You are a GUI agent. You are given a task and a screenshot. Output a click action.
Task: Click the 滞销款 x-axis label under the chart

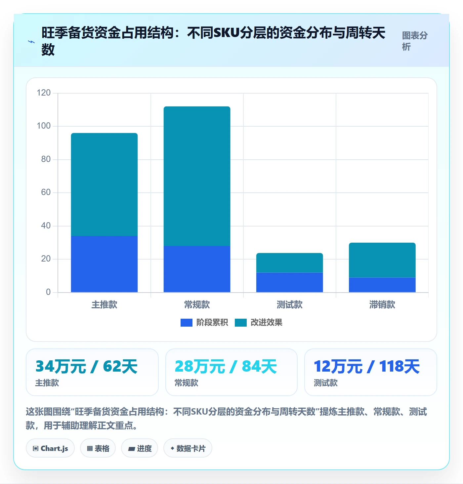(x=382, y=304)
